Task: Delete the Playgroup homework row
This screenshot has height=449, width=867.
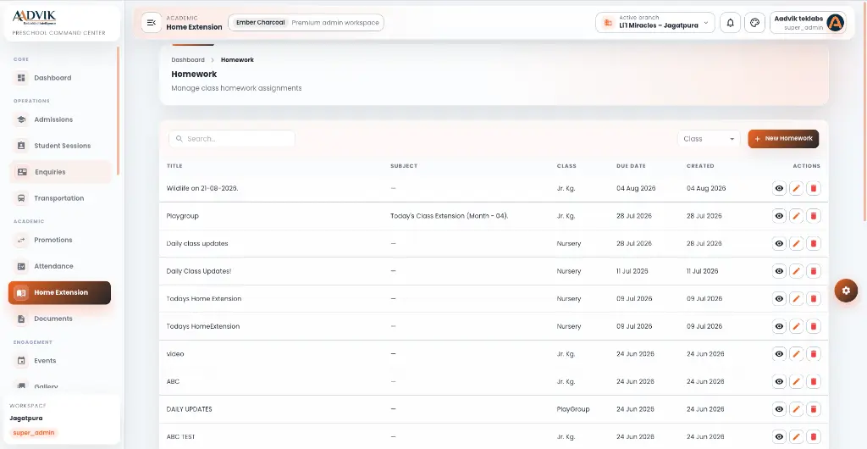Action: (x=814, y=216)
